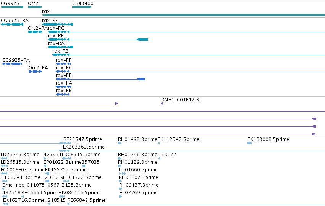Click the purple arrowhead under DME1-001B12.R
Image resolution: width=325 pixels, height=206 pixels.
162,104
